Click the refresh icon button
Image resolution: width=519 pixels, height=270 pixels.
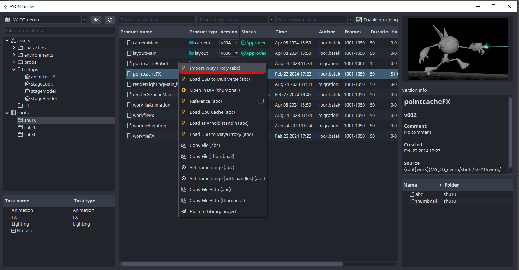click(x=110, y=20)
